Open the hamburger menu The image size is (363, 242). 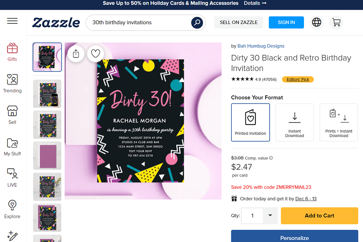click(x=12, y=21)
